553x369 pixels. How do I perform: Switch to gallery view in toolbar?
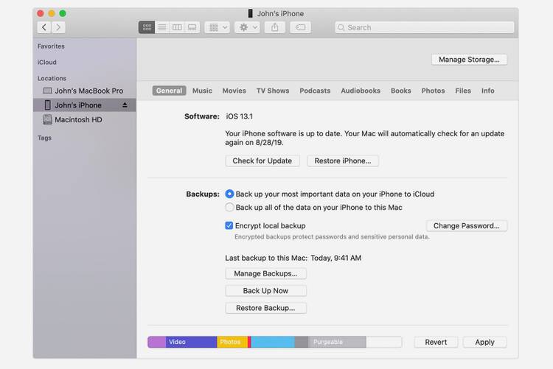(192, 27)
